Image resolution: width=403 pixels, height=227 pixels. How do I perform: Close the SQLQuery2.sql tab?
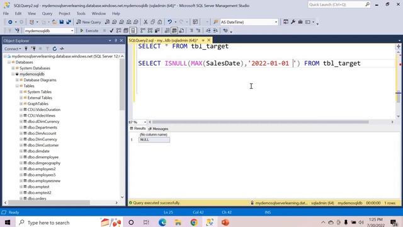pyautogui.click(x=208, y=40)
